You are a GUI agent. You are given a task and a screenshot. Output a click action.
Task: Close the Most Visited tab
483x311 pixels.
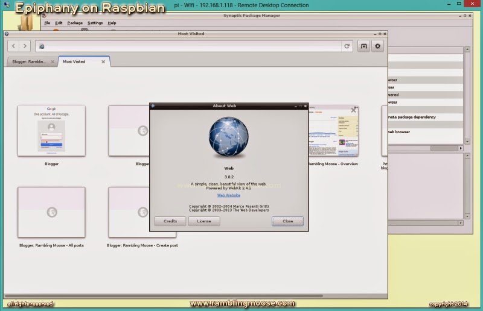click(x=103, y=62)
